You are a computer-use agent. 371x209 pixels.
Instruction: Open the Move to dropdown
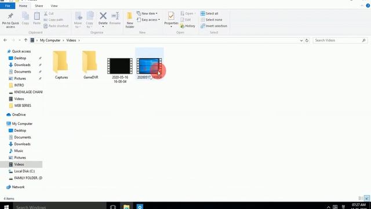coord(78,20)
